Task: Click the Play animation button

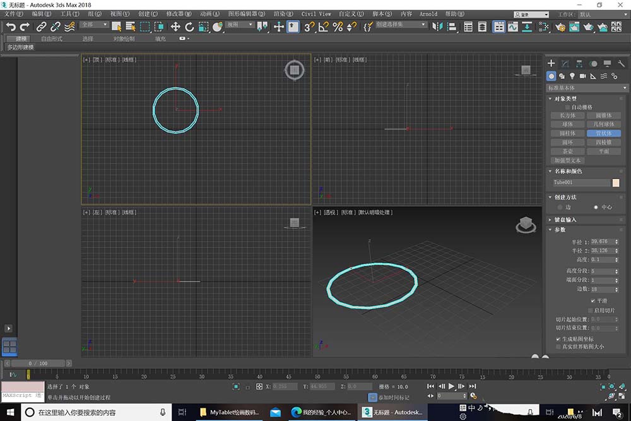Action: pos(452,386)
